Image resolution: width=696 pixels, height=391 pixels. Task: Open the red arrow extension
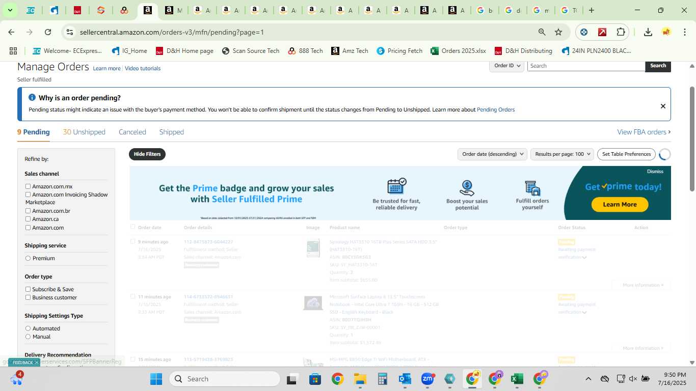602,32
